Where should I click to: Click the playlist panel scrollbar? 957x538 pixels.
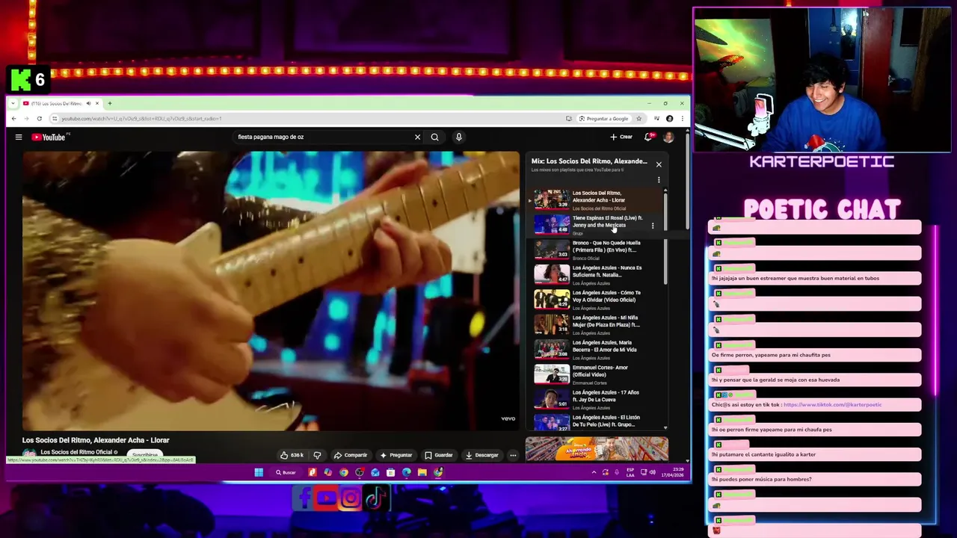tap(665, 238)
